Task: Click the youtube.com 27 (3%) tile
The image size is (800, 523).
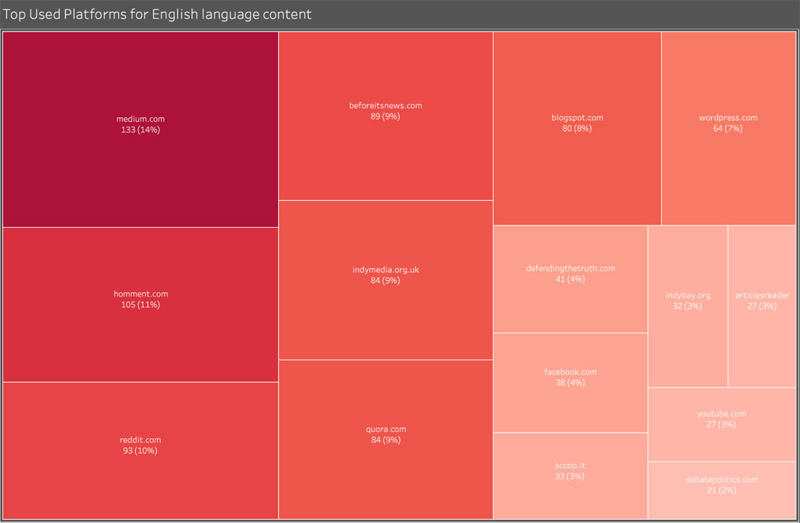Action: (x=722, y=424)
